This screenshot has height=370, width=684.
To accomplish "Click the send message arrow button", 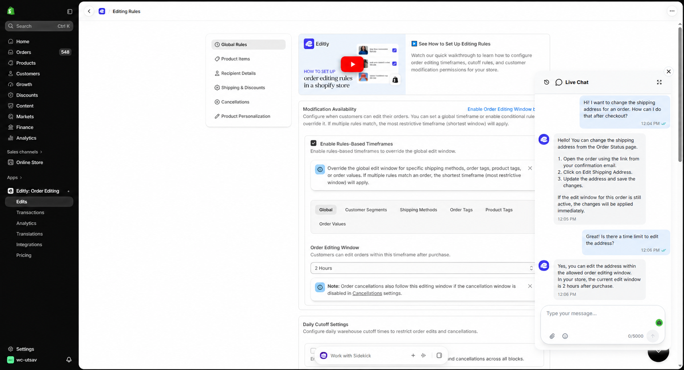I will pos(653,336).
